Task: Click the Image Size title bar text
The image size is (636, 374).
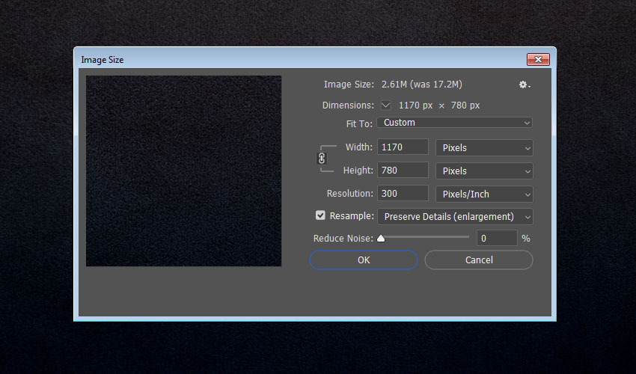Action: pyautogui.click(x=103, y=60)
